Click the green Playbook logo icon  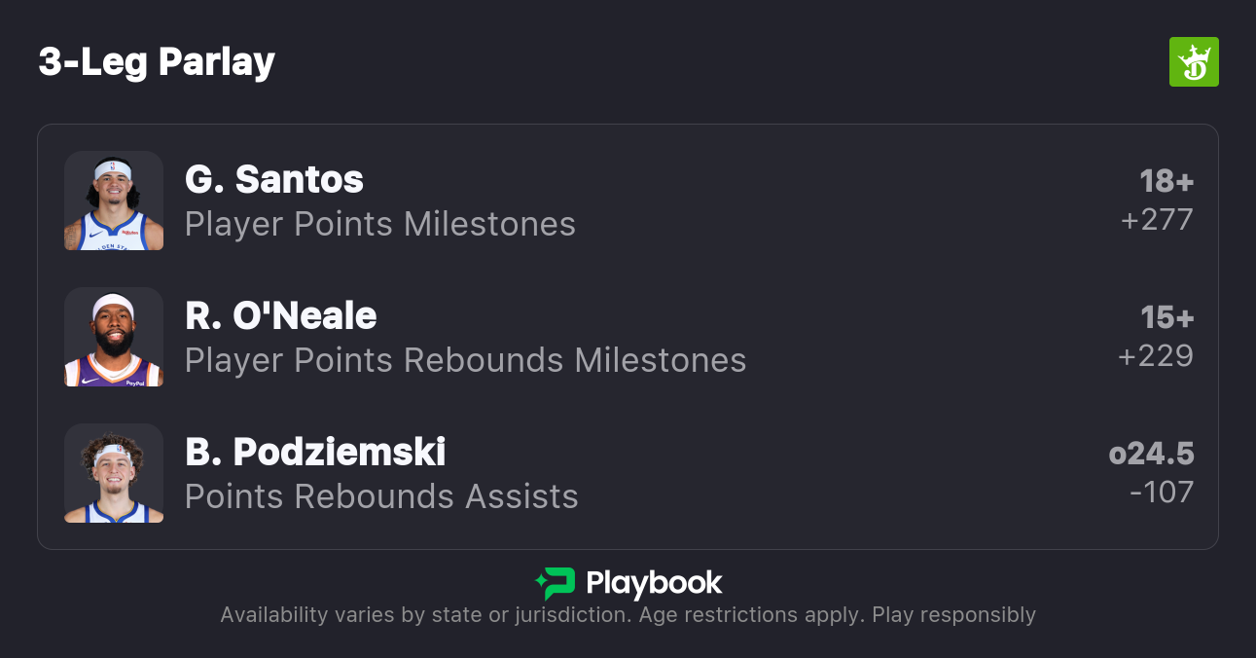coord(556,583)
